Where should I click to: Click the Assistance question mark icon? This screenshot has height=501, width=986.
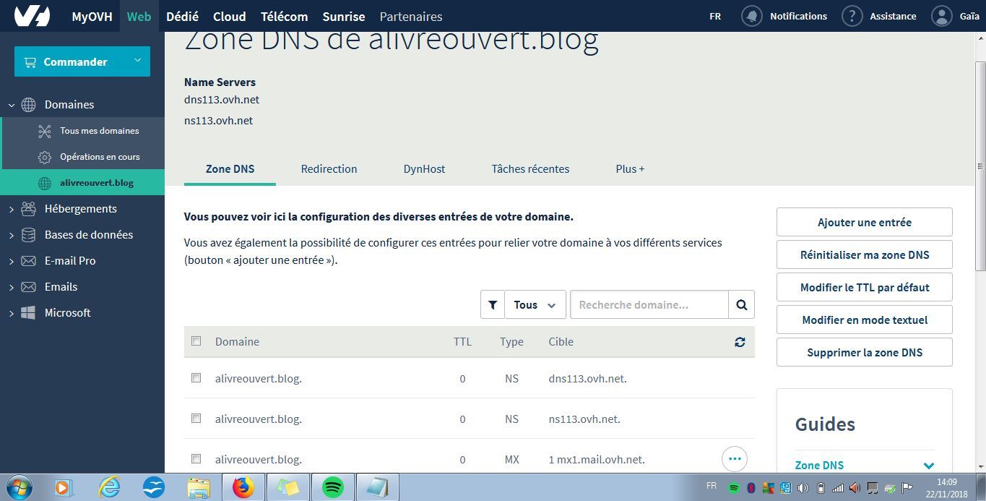click(x=852, y=16)
